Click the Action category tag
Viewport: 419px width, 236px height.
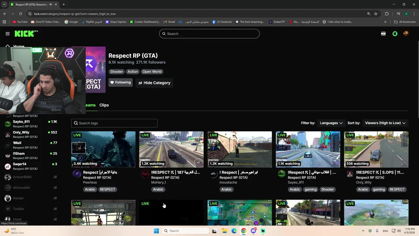133,71
